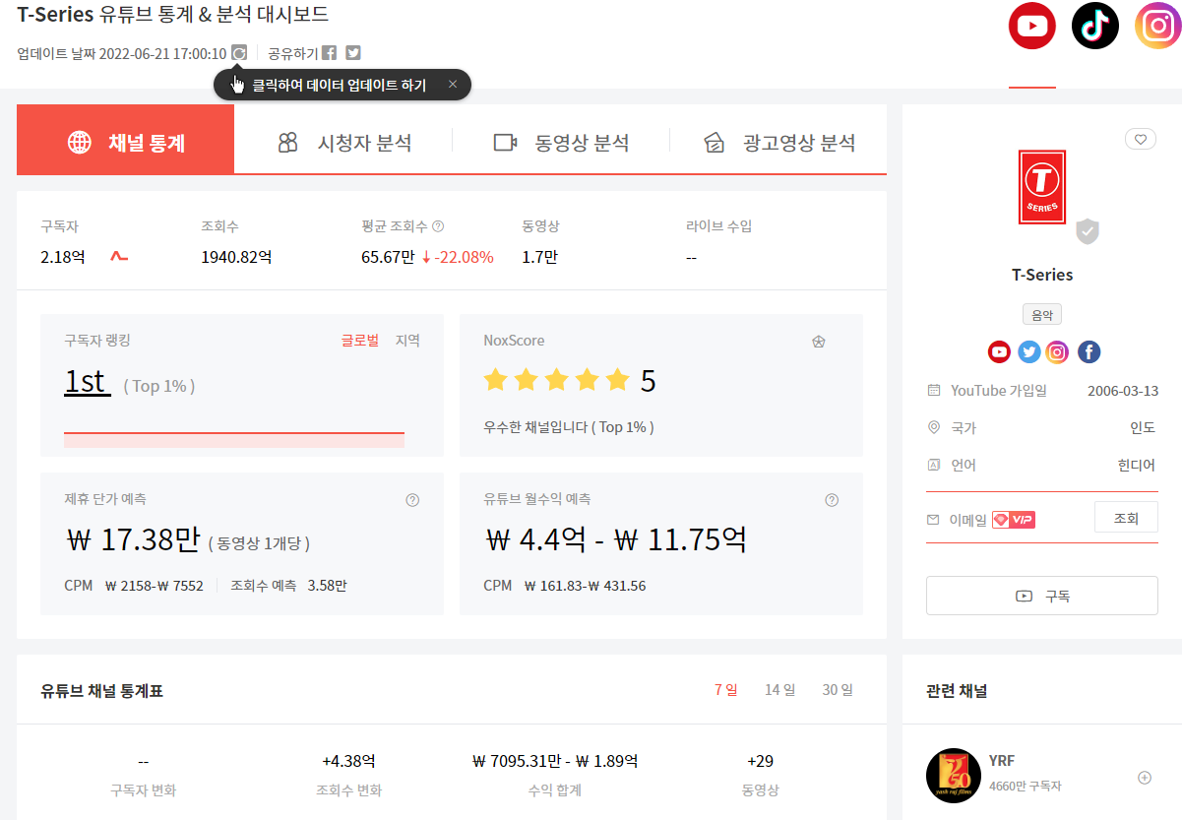The height and width of the screenshot is (820, 1182).
Task: Open T-Series Instagram link icon in profile
Action: click(x=1057, y=351)
